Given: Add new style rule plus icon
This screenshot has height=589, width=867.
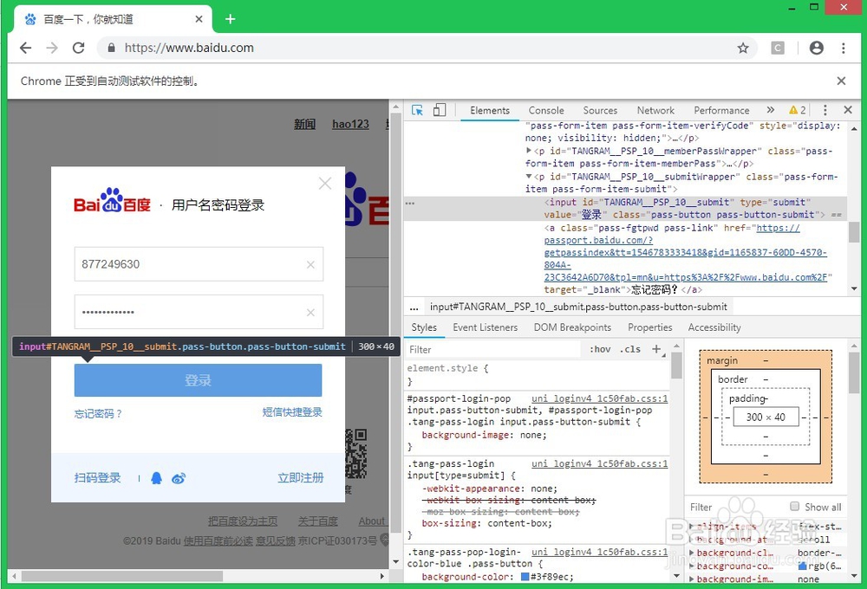Looking at the screenshot, I should (x=657, y=349).
